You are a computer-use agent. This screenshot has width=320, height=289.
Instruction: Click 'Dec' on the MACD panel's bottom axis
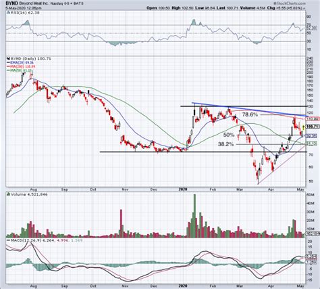(154, 286)
